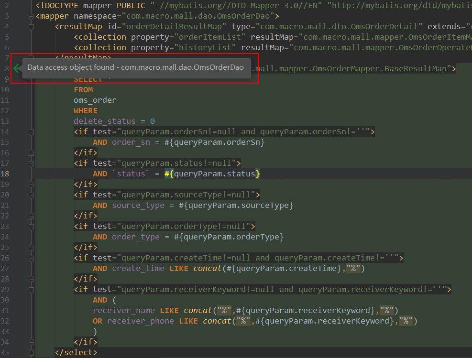Click fold end marker on line 22
The image size is (472, 358).
(31, 216)
